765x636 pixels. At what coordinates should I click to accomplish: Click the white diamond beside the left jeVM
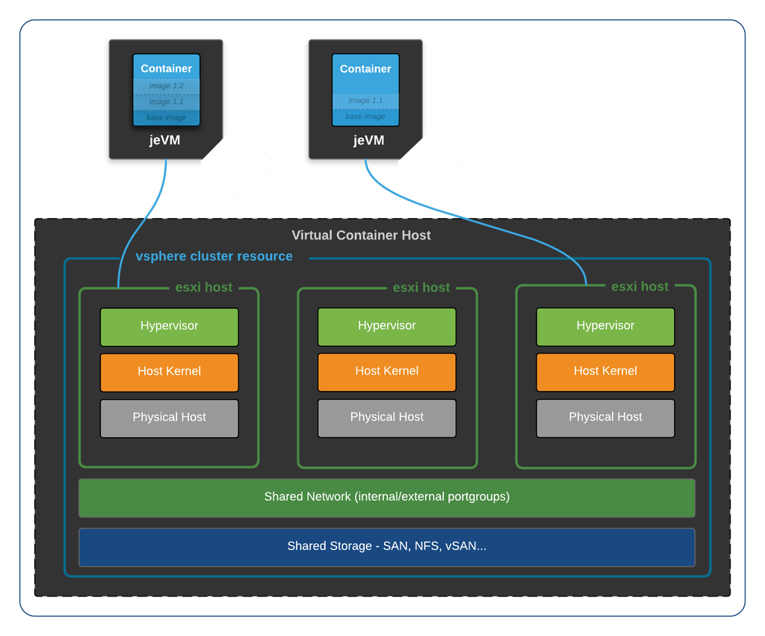[x=237, y=161]
